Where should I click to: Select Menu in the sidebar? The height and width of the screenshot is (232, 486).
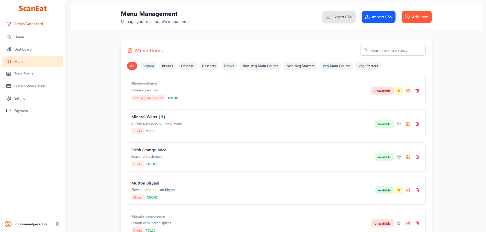tap(33, 62)
